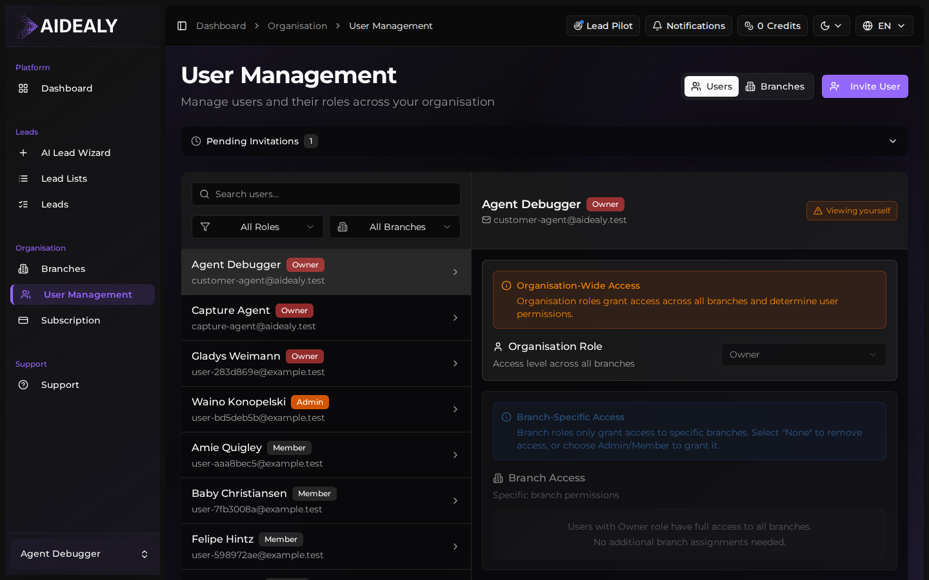Screen dimensions: 929x580
Task: Click the credits coins icon
Action: [749, 26]
